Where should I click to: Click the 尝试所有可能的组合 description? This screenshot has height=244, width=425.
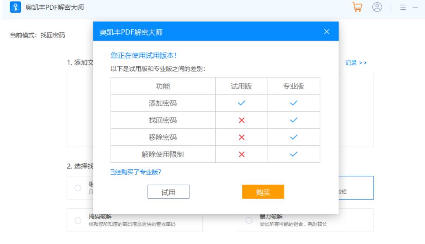click(293, 224)
